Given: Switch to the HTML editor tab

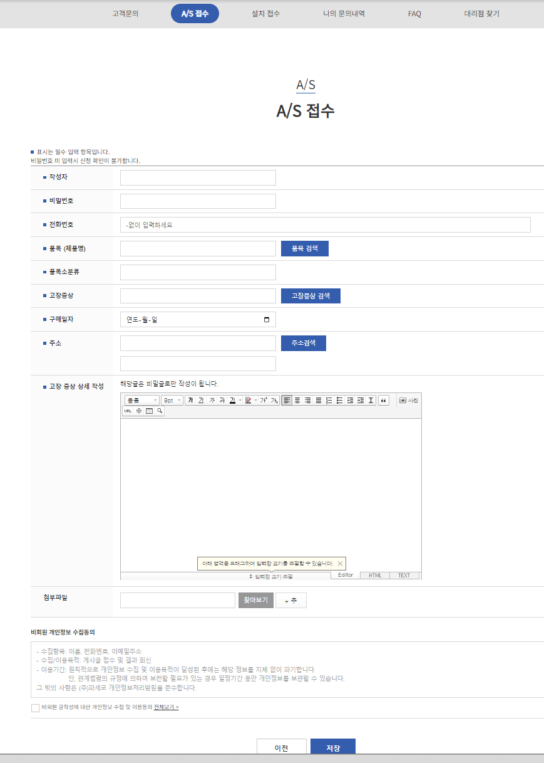Looking at the screenshot, I should pos(374,575).
